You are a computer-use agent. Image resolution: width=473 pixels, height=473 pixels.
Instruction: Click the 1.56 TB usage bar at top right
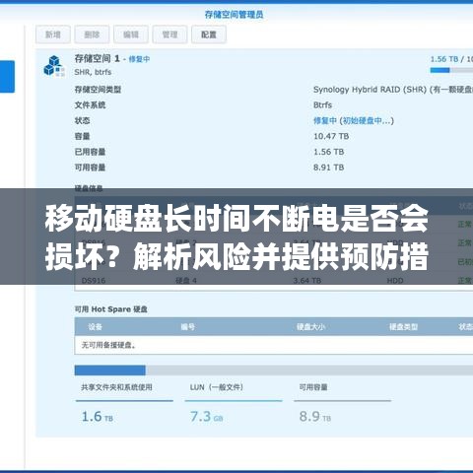tap(451, 70)
